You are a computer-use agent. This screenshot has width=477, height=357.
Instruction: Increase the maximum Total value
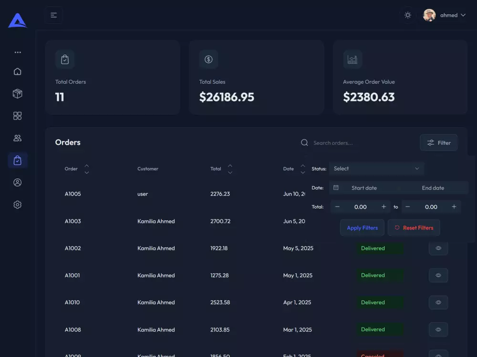(454, 207)
